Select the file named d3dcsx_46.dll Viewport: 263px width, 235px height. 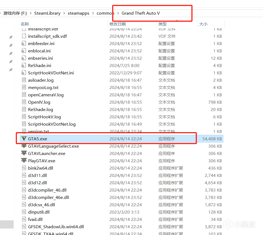tap(42, 205)
